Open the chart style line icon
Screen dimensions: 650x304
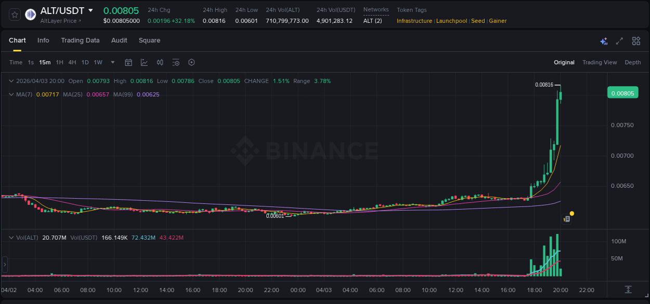click(x=144, y=62)
